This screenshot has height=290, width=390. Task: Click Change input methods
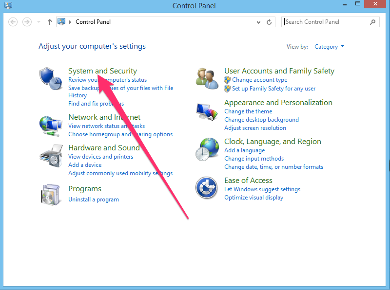tap(254, 159)
